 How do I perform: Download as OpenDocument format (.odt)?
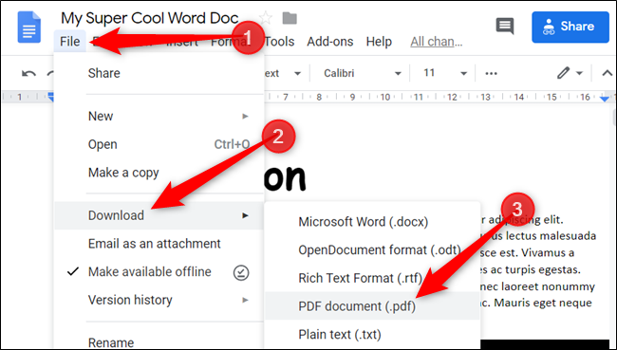[372, 250]
